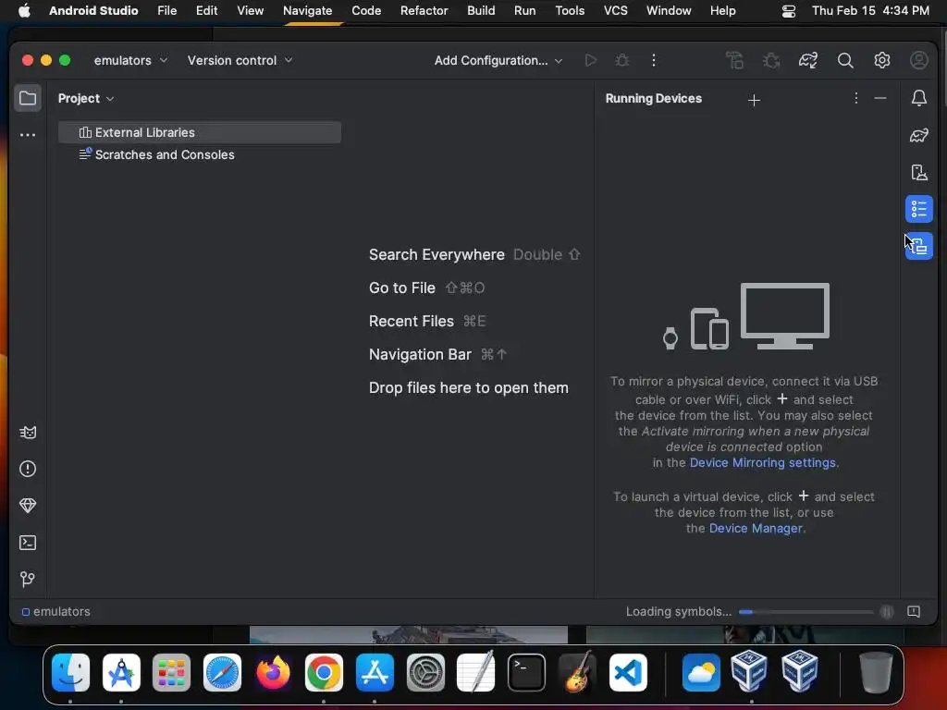Open the Logcat tool window
The height and width of the screenshot is (710, 947).
click(28, 433)
